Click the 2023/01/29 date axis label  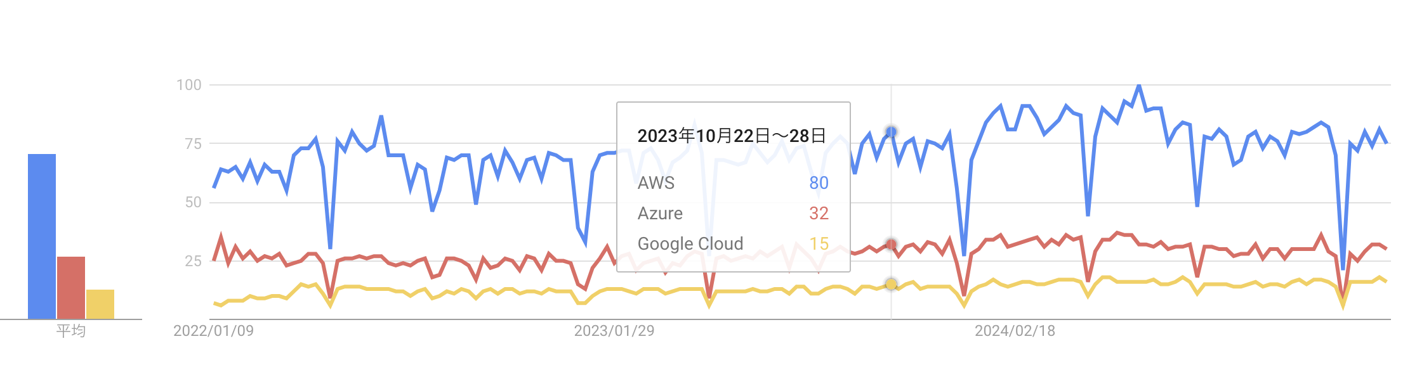point(614,331)
